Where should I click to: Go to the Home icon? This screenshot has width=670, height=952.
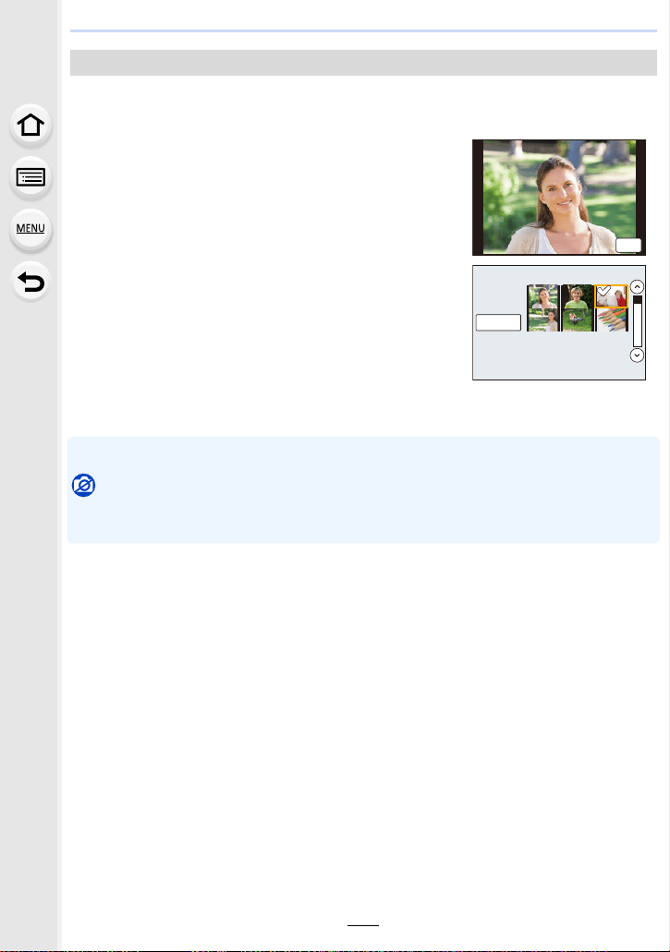[x=30, y=125]
